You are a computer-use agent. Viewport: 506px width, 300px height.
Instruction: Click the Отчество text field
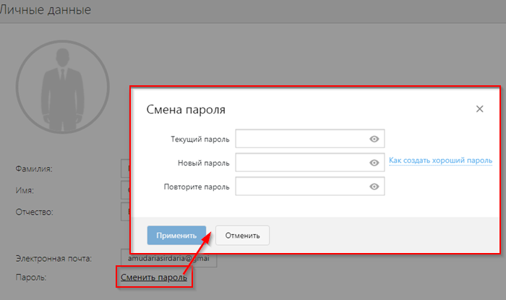pos(124,213)
